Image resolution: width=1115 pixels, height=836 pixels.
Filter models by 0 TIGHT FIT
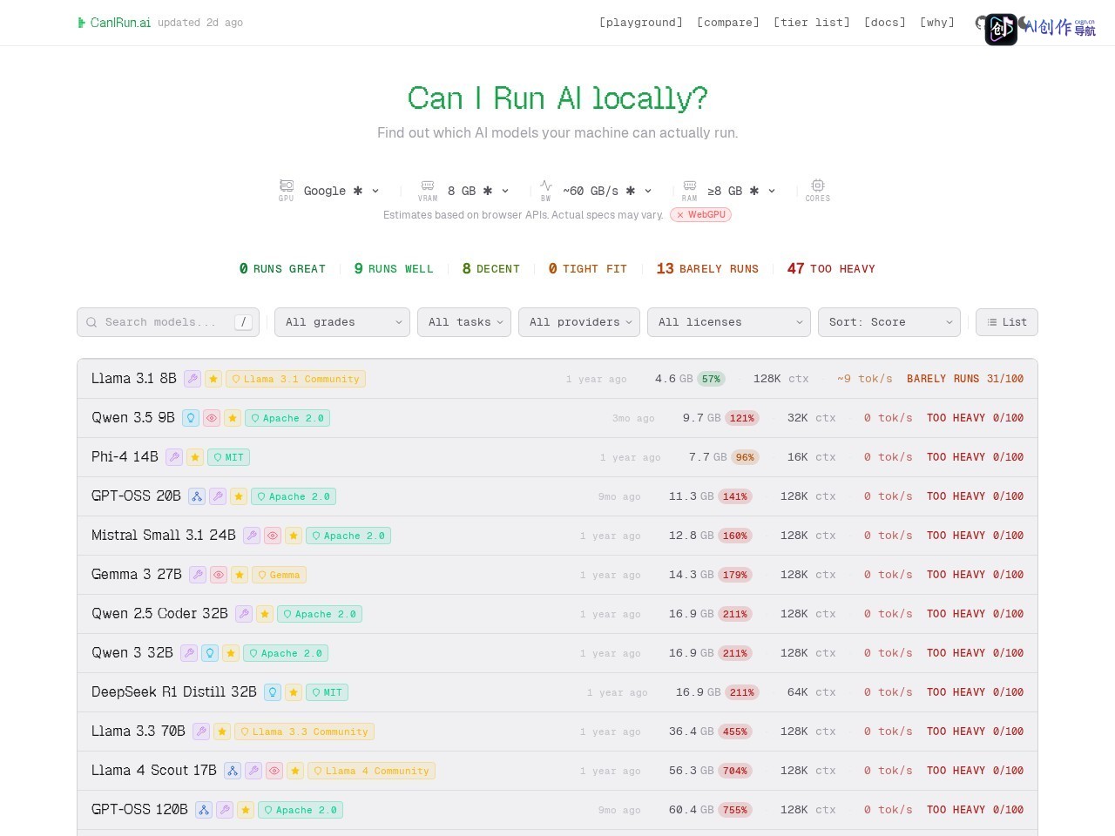[x=588, y=269]
